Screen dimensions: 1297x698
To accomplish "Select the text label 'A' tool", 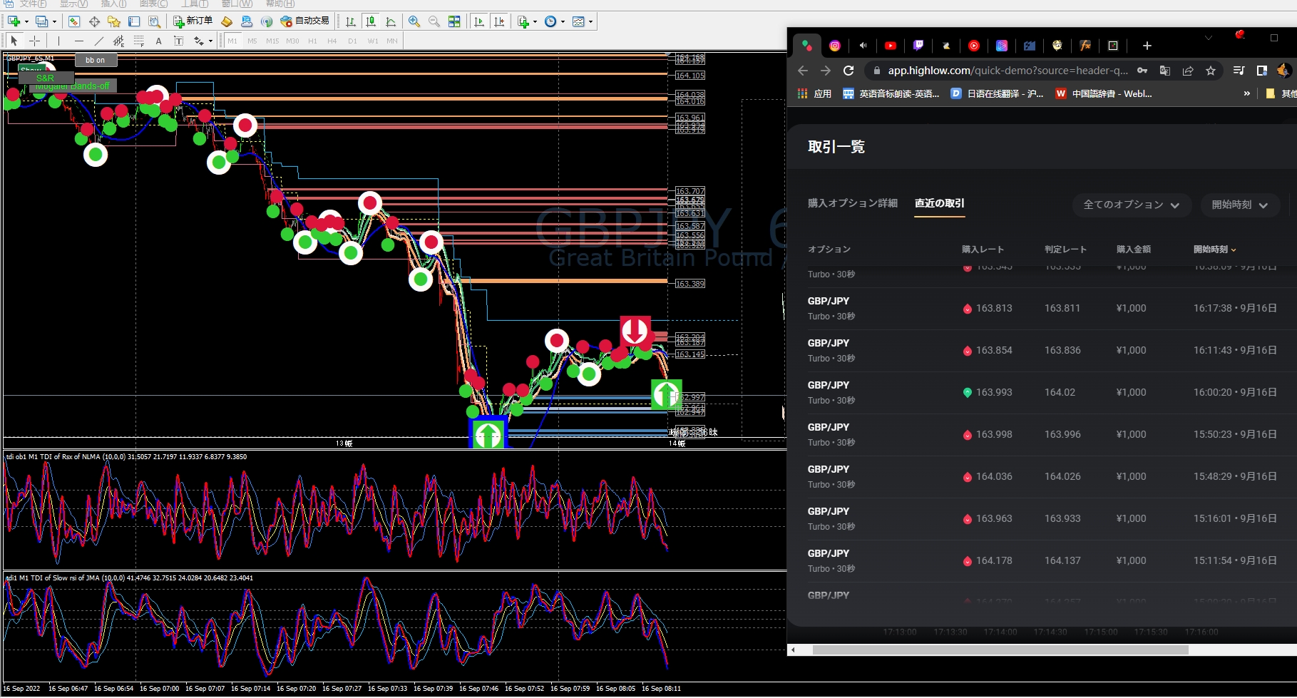I will 158,41.
